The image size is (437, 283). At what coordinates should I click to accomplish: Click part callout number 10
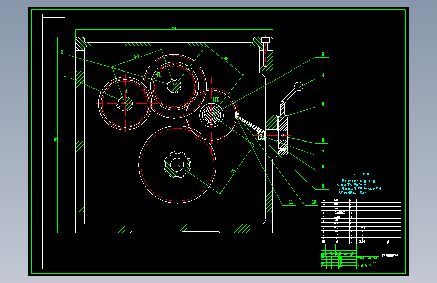[x=314, y=202]
